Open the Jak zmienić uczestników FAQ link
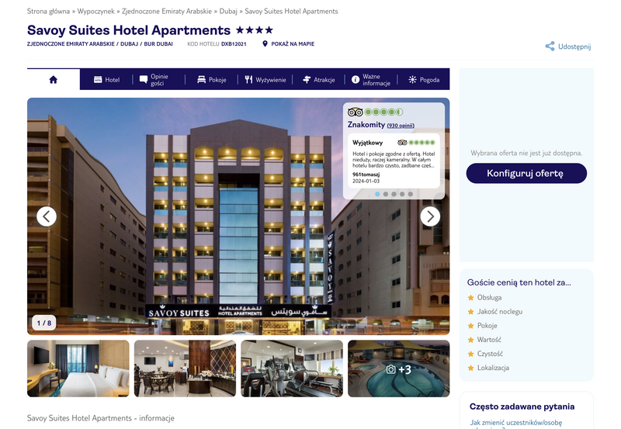 tap(515, 424)
